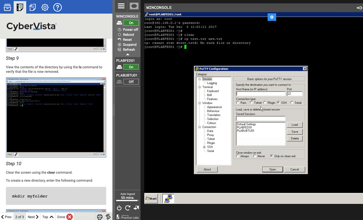363x220 pixels.
Task: Select Logging in the category tree
Action: tap(212, 83)
